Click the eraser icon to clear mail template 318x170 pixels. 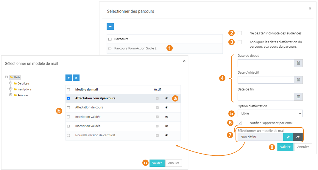point(298,137)
